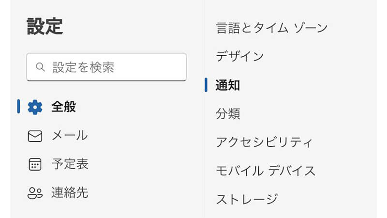387x218 pixels.
Task: Focus the 設定を検索 search field
Action: tap(111, 67)
